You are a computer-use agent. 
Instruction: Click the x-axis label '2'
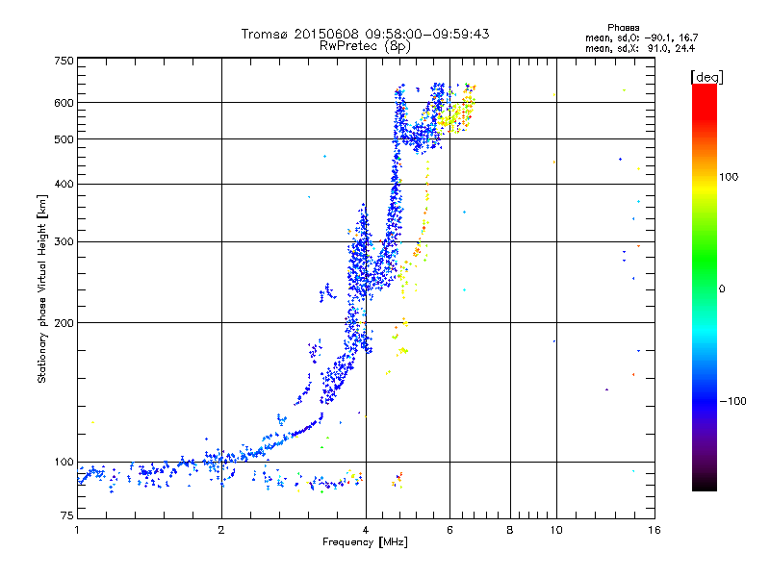221,530
